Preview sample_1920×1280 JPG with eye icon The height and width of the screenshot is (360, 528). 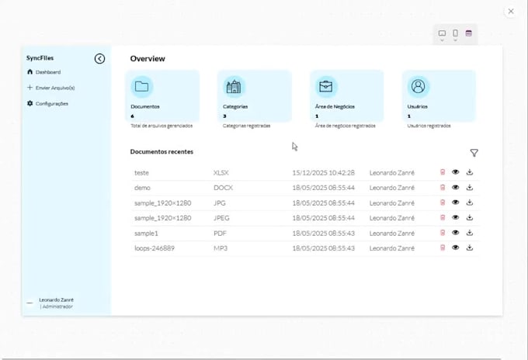coord(455,202)
